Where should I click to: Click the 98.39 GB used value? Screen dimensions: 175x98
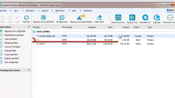pos(108,40)
